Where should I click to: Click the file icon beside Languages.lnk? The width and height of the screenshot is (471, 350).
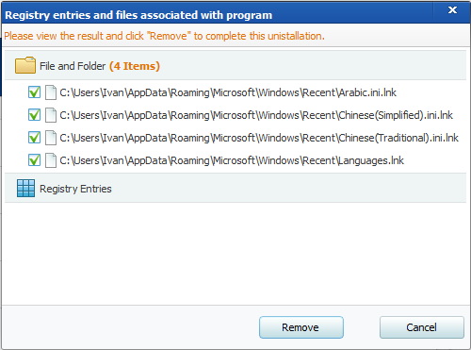click(x=51, y=160)
